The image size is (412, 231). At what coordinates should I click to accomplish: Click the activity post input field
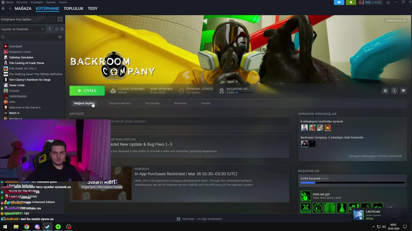(x=180, y=121)
